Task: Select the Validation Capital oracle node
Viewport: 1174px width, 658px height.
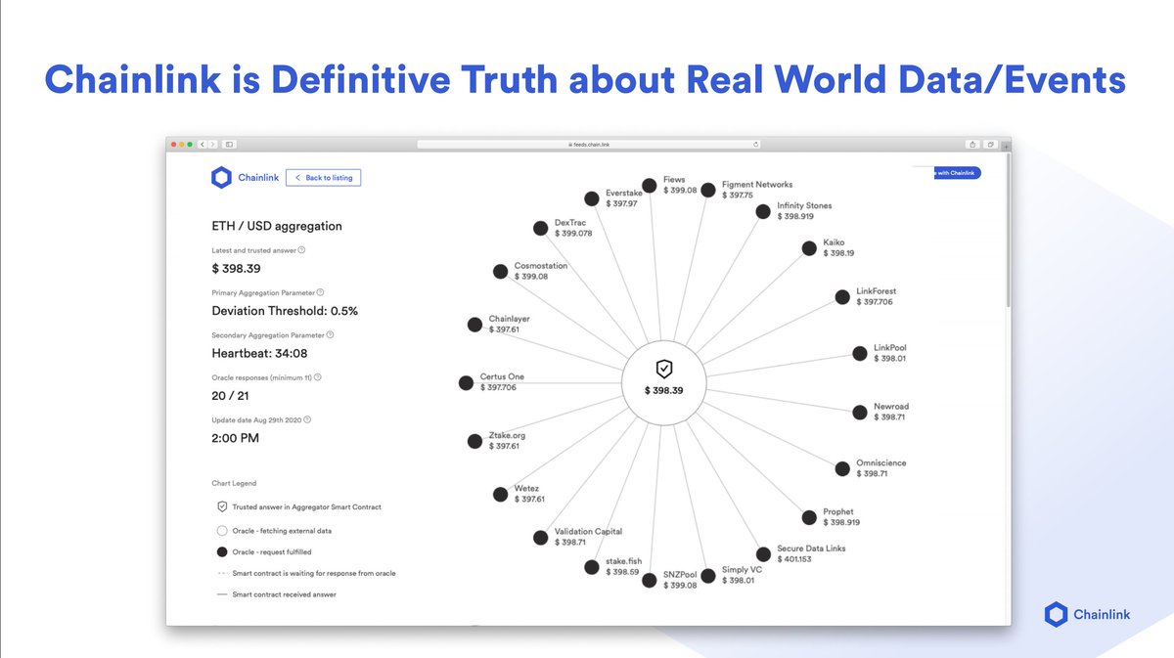Action: [x=540, y=537]
